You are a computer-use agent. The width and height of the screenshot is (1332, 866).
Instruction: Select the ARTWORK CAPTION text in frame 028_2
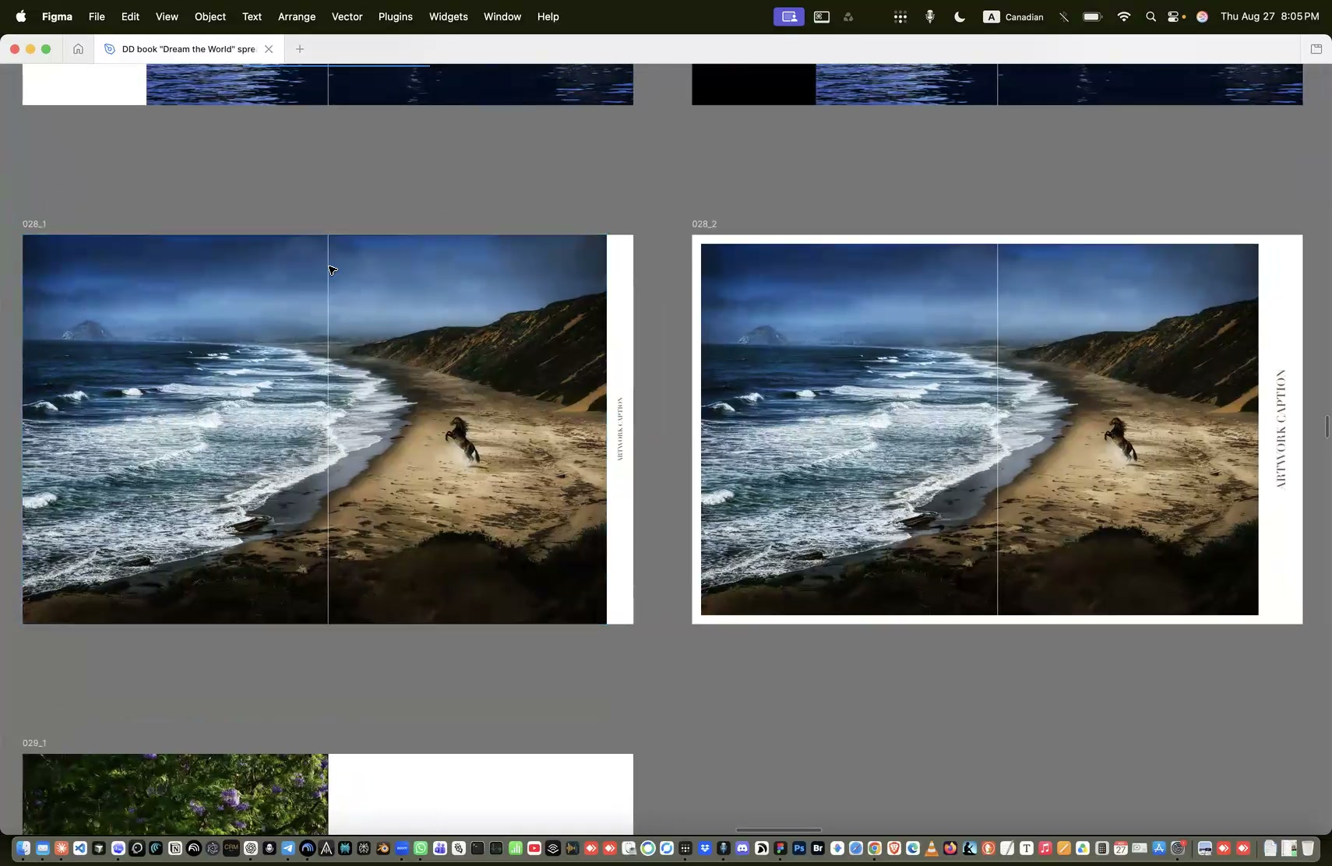pyautogui.click(x=1281, y=429)
